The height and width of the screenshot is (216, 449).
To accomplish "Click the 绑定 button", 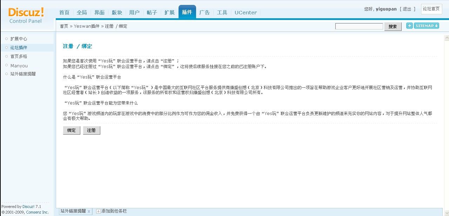I will coord(72,130).
